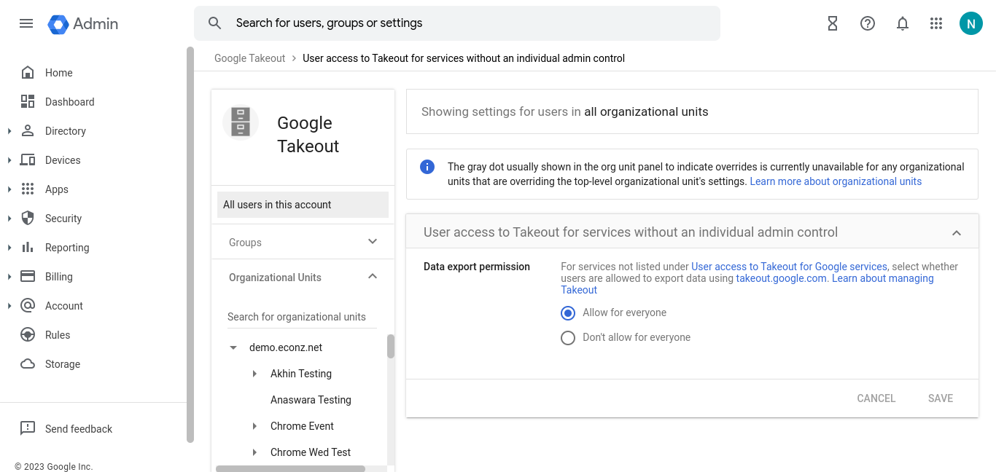Click the left navigation scrollbar
This screenshot has height=472, width=996.
tap(190, 245)
